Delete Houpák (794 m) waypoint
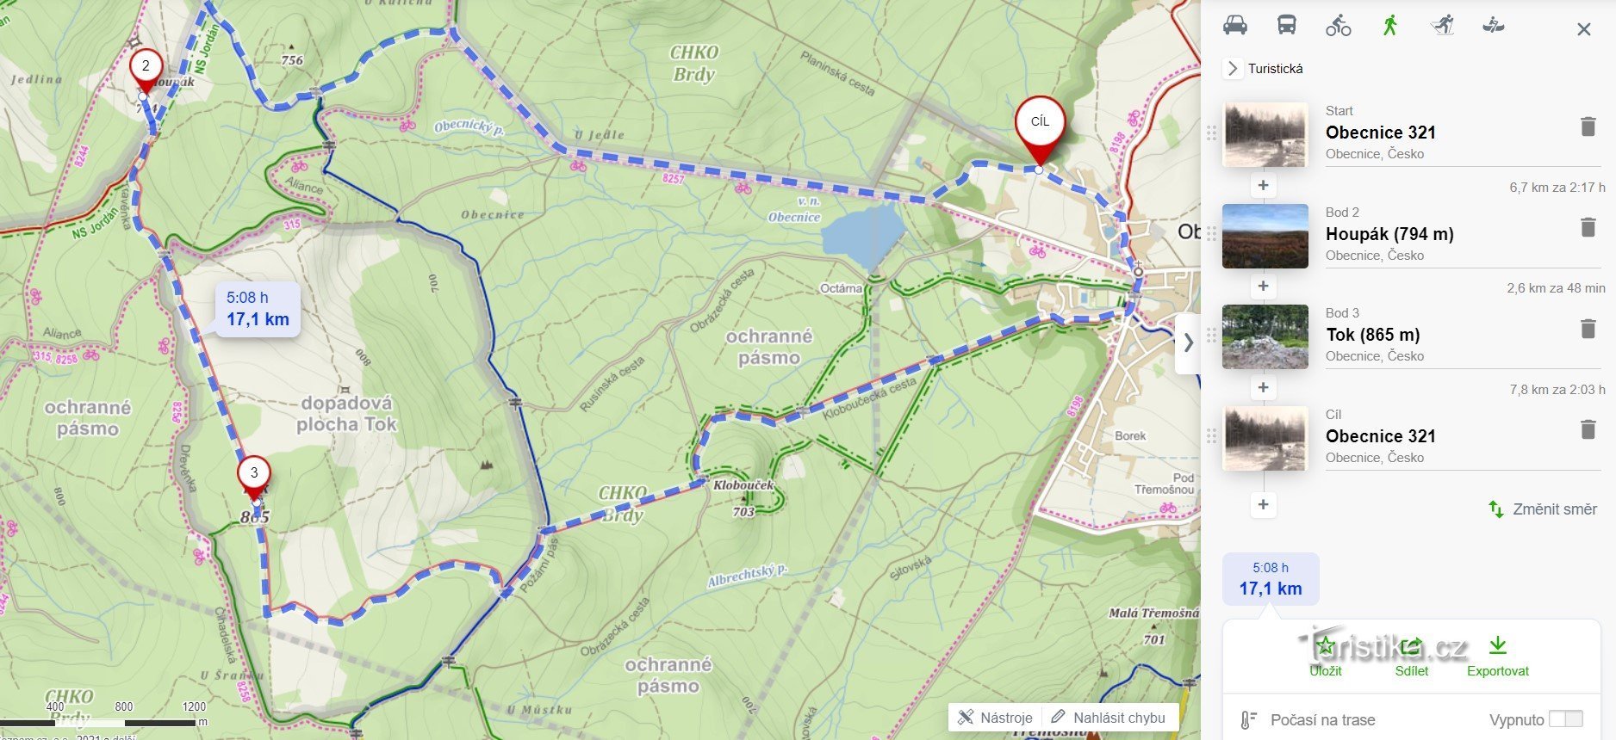1616x740 pixels. tap(1588, 228)
